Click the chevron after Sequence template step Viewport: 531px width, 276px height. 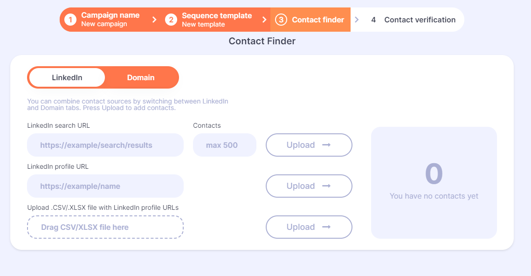[264, 20]
